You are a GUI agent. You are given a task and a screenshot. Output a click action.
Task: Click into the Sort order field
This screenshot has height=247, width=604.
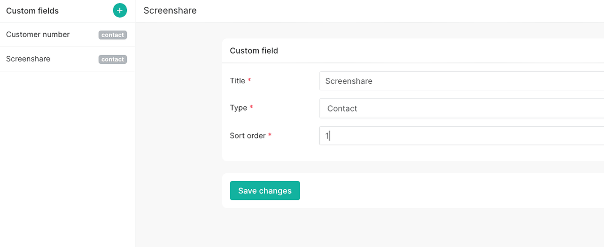tap(462, 136)
